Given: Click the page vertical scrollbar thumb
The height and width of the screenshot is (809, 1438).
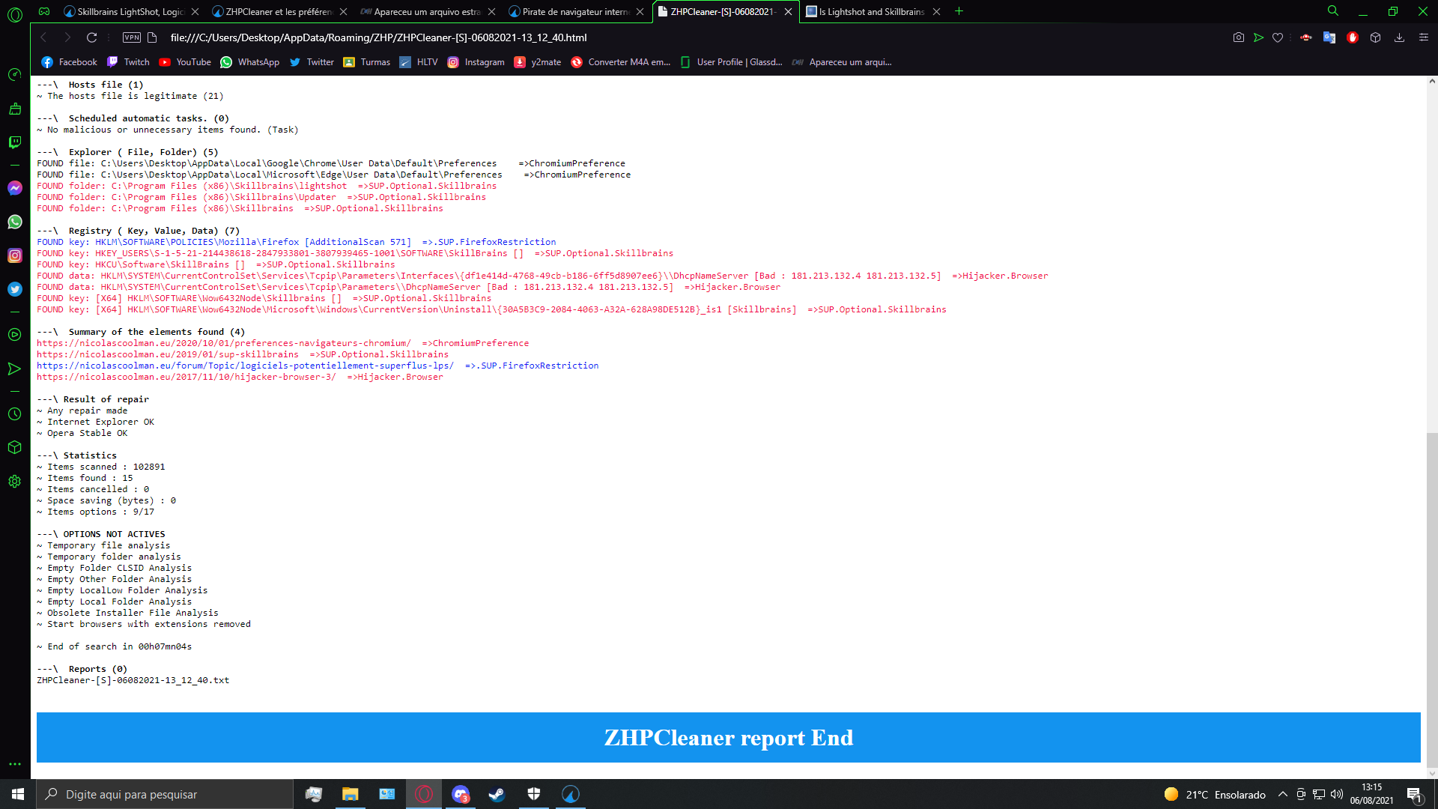Looking at the screenshot, I should click(x=1432, y=599).
